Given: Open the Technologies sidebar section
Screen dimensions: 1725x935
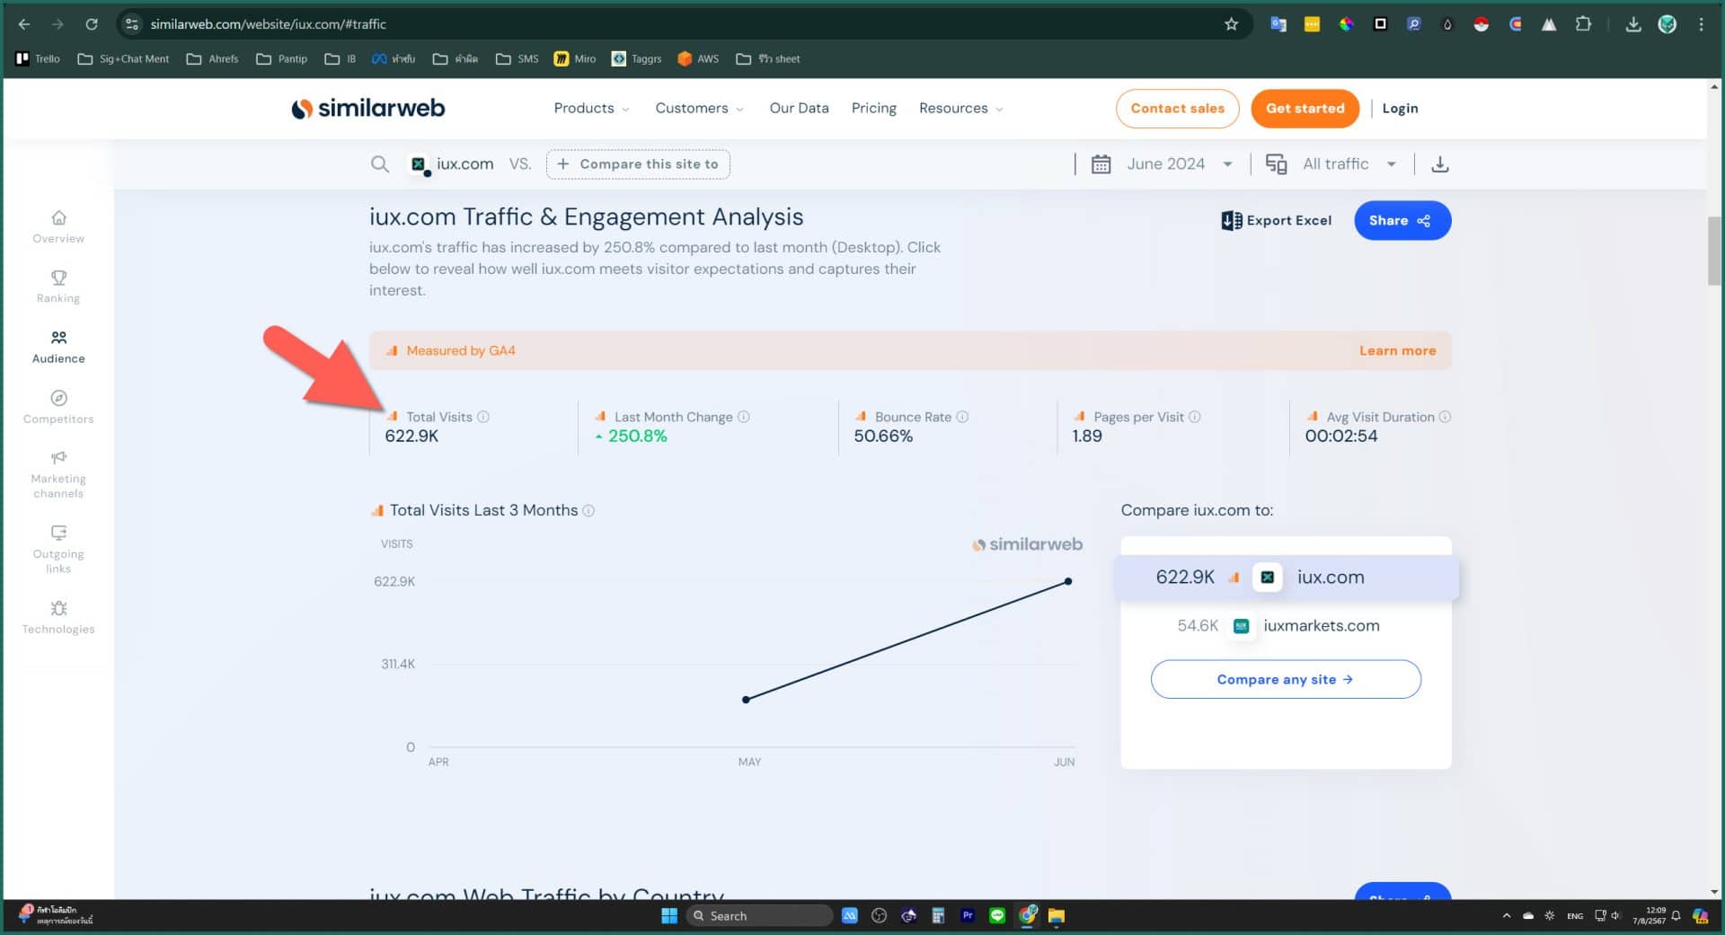Looking at the screenshot, I should tap(58, 617).
